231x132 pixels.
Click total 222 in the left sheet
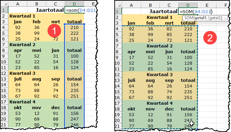coord(75,33)
